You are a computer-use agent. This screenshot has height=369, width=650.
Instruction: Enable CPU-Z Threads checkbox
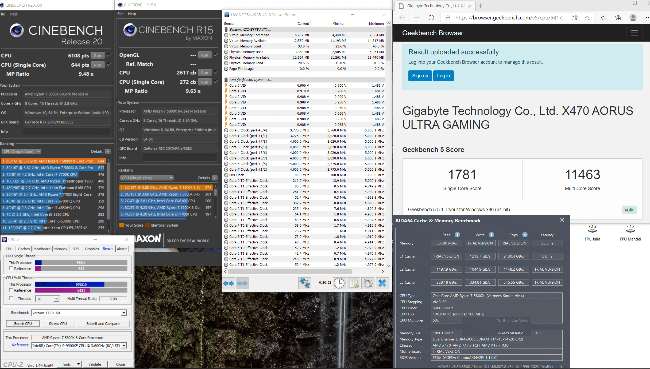click(11, 299)
